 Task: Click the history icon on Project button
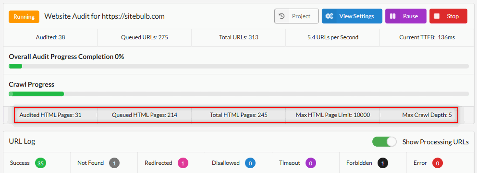tap(282, 16)
